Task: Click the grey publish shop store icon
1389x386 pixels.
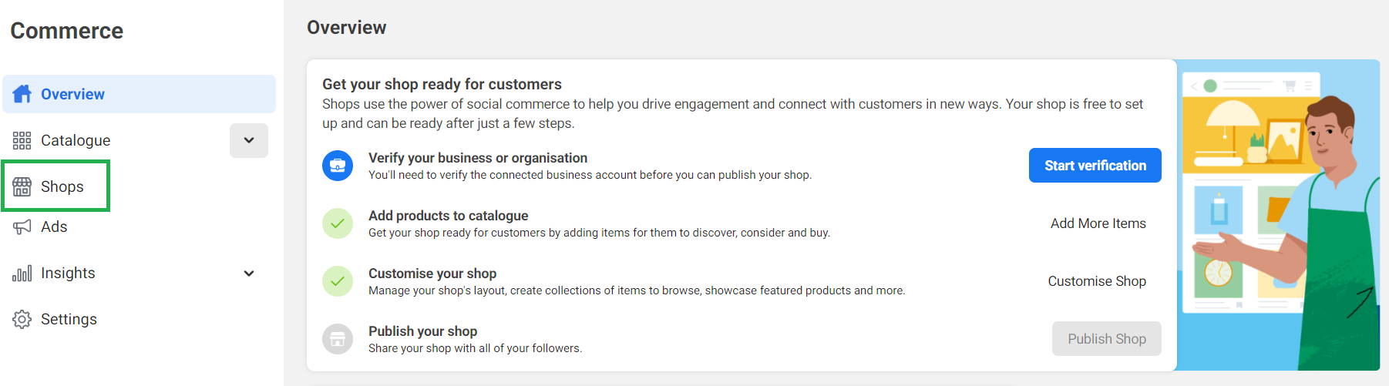Action: click(x=338, y=339)
